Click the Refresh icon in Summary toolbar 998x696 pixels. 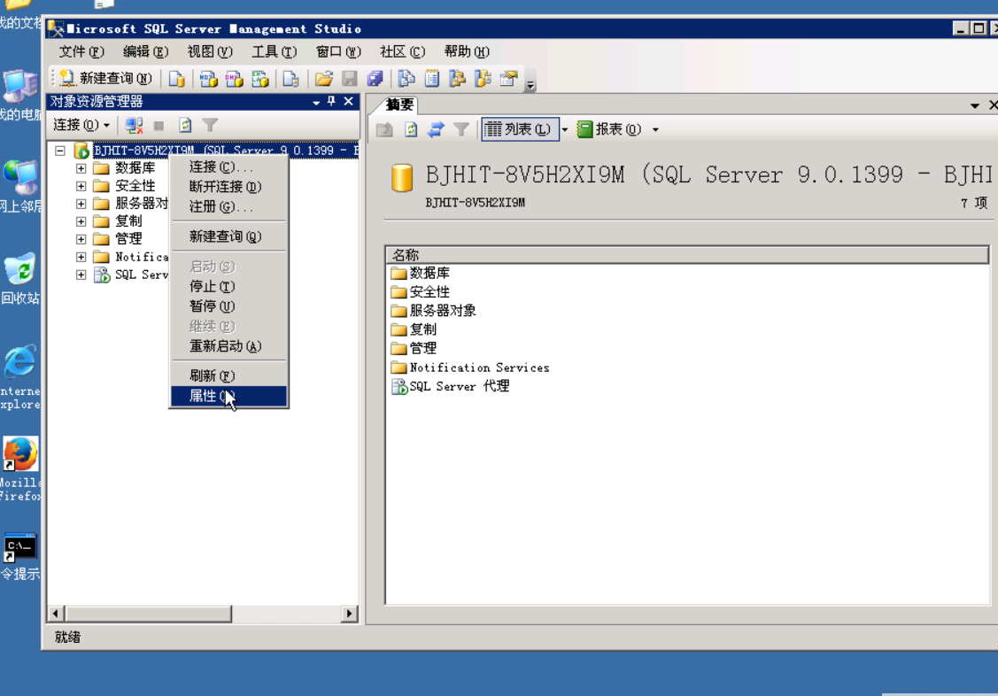(x=411, y=130)
